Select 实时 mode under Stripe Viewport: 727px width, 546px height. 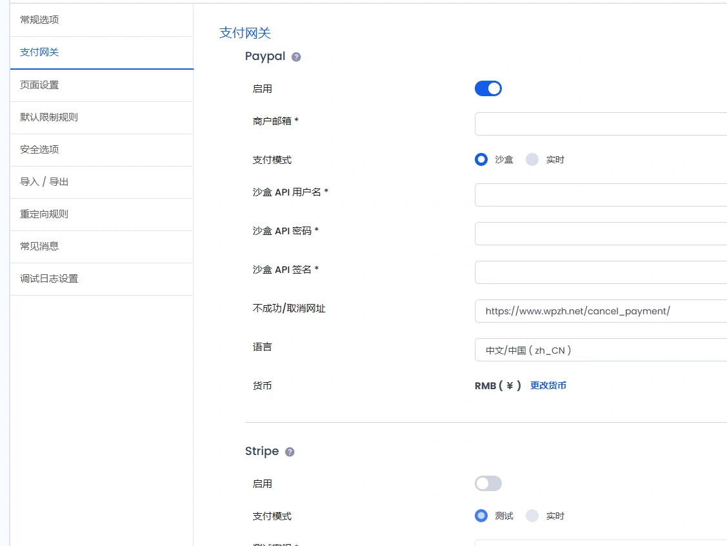pyautogui.click(x=531, y=515)
